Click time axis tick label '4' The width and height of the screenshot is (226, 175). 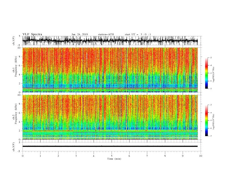94,156
